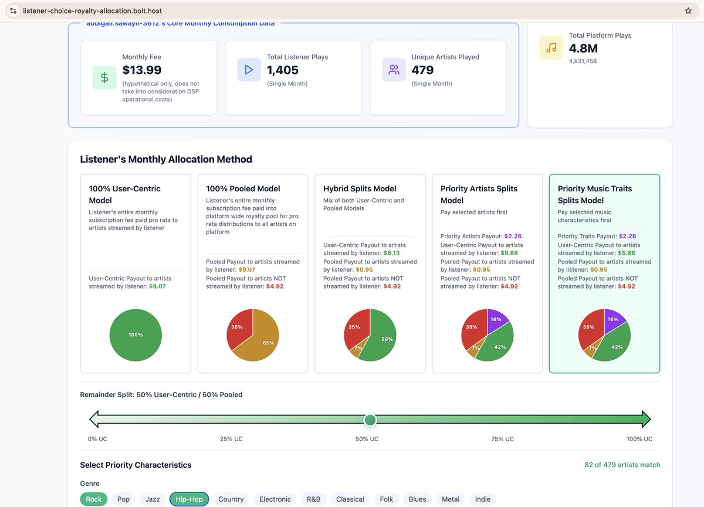Click the music note Total Platform Plays icon

click(x=551, y=47)
